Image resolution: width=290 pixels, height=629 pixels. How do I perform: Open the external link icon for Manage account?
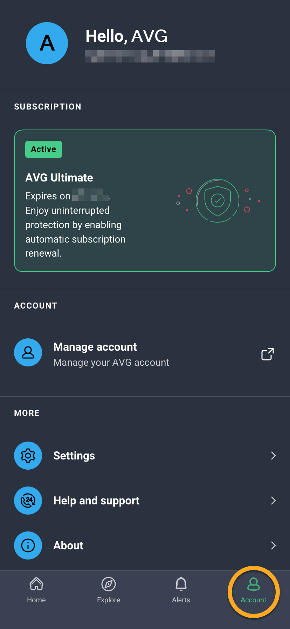click(x=268, y=354)
